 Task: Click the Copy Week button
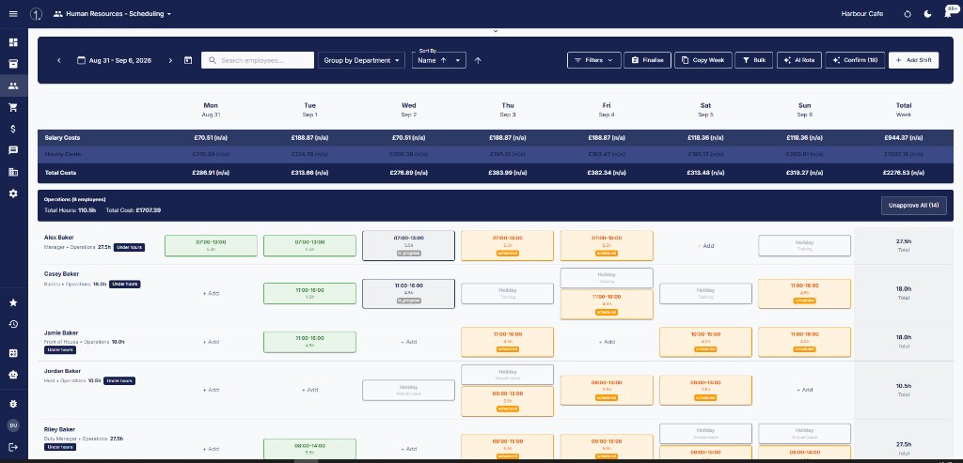[703, 60]
